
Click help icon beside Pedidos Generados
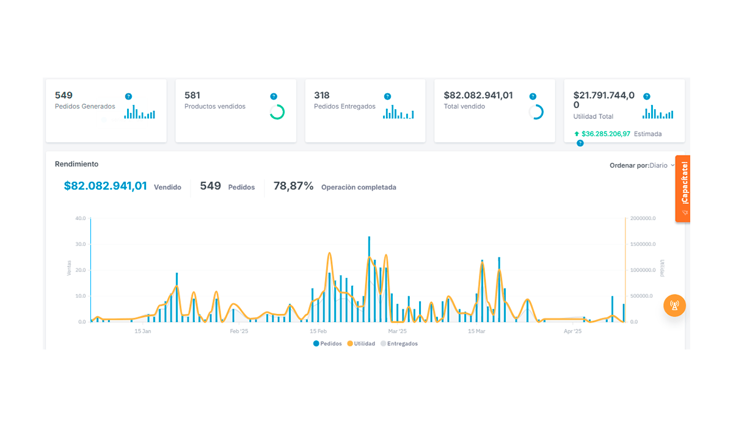pyautogui.click(x=128, y=96)
